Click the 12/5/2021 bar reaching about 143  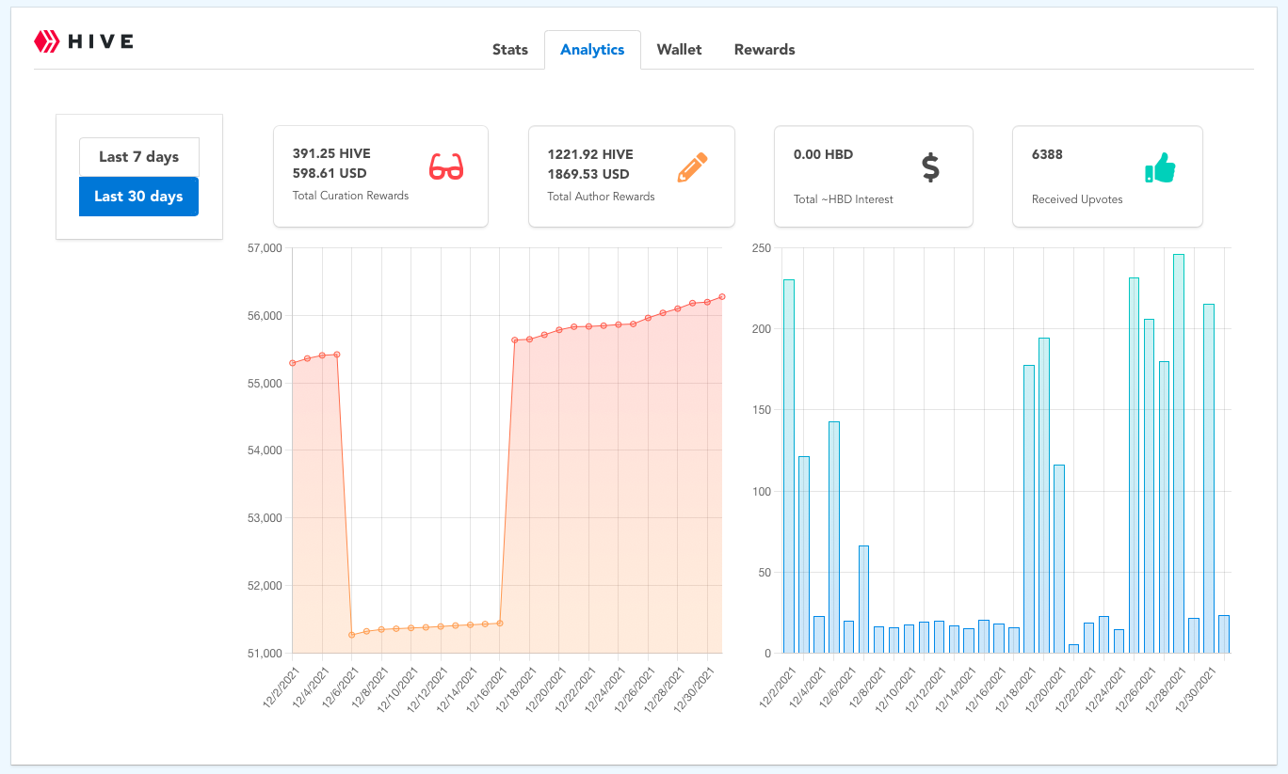click(834, 537)
